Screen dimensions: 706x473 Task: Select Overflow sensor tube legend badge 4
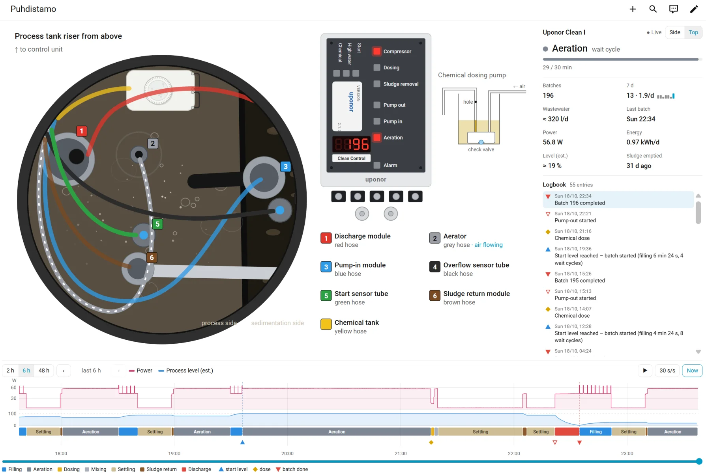[x=435, y=267]
